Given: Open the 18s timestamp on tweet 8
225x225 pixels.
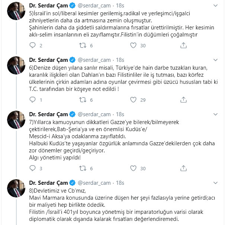Looking at the screenshot, I should (x=120, y=183).
